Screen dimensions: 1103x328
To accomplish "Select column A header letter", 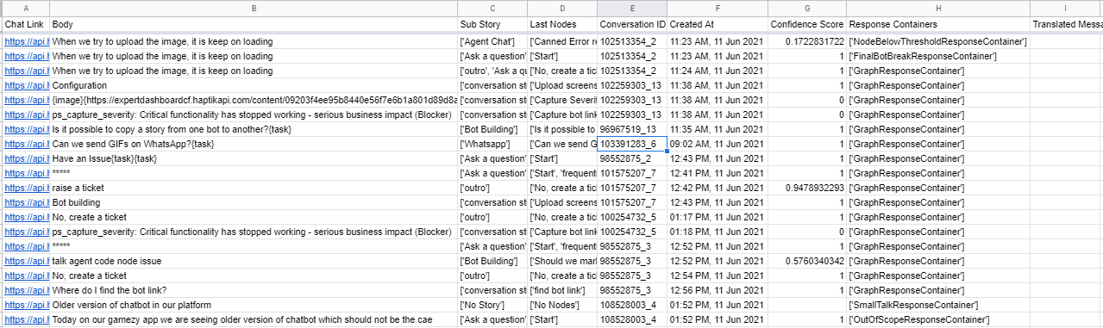I will tap(26, 8).
